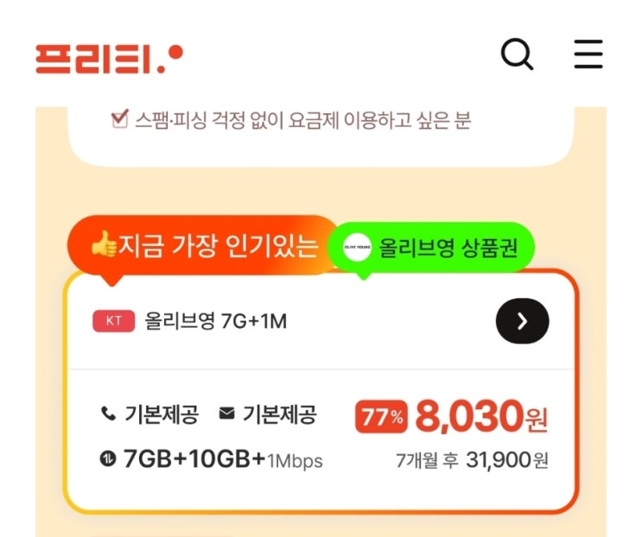Viewport: 642px width, 537px height.
Task: Open the hamburger menu
Action: [588, 54]
